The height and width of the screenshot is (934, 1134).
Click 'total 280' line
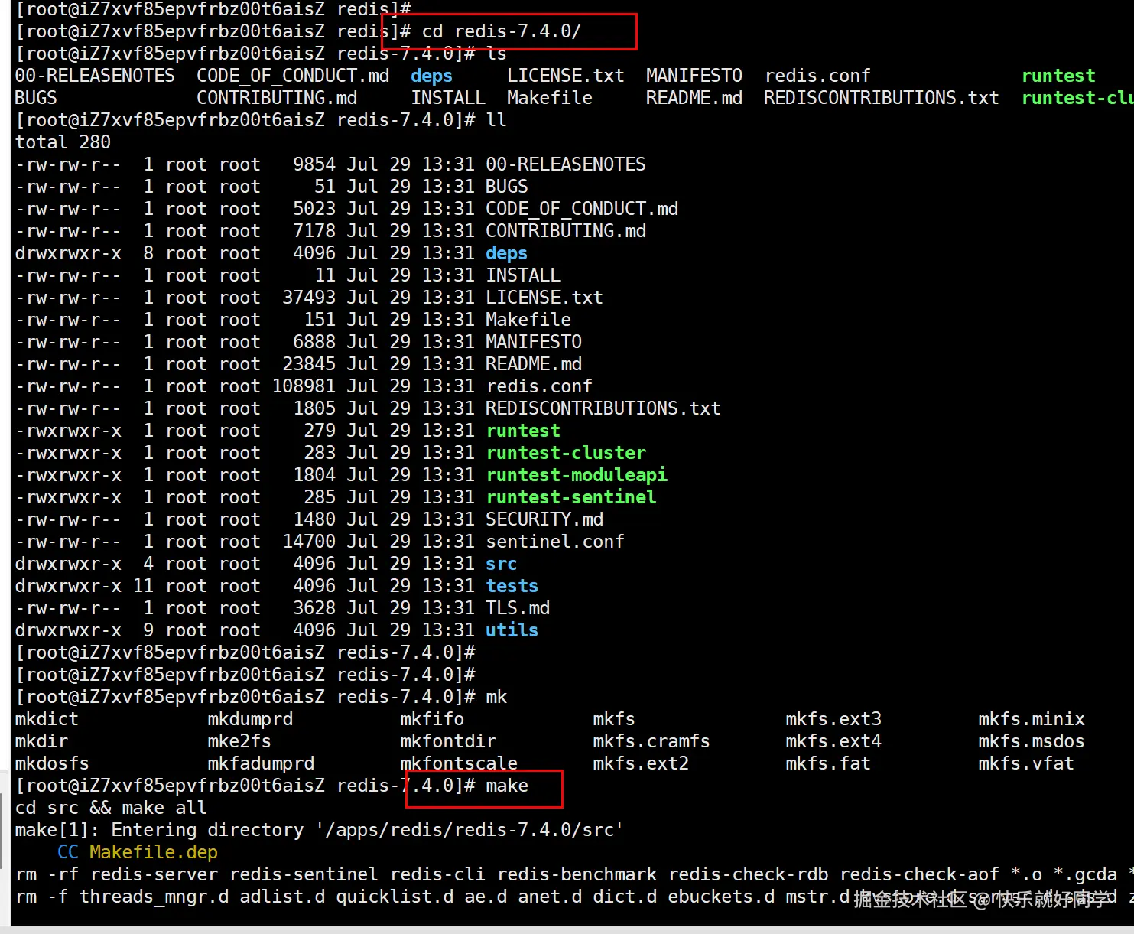(x=63, y=142)
